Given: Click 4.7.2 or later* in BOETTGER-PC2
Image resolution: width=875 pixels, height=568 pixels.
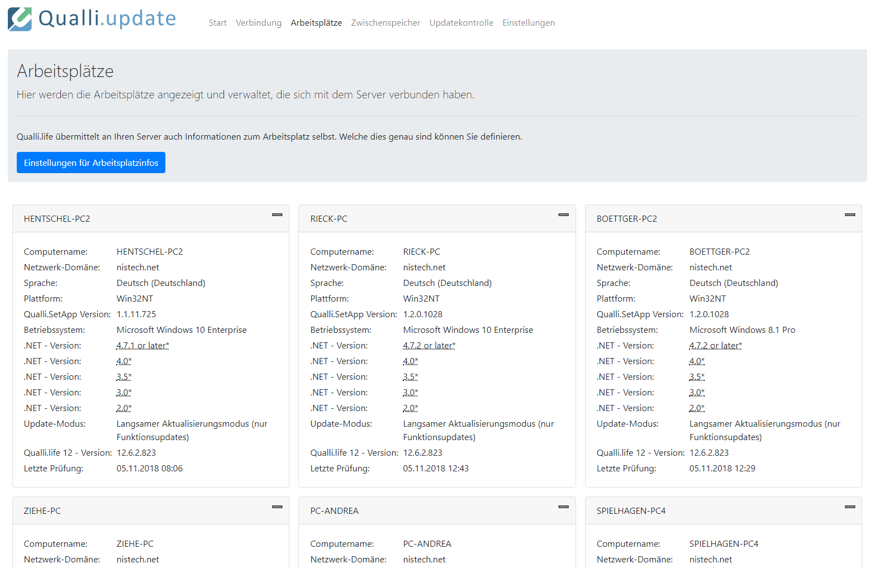Looking at the screenshot, I should [x=716, y=346].
